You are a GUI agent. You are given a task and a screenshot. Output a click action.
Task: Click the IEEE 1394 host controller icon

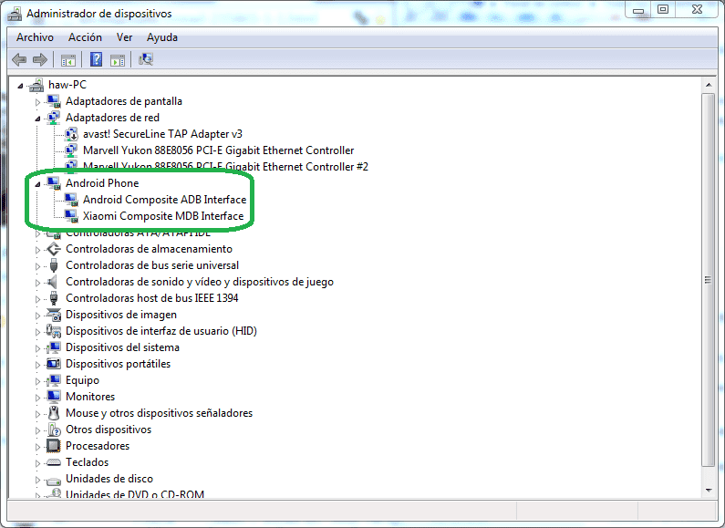(x=54, y=298)
